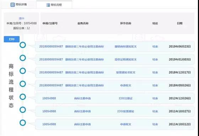
Task: Select timeline circle for 2011年10月27日 row
Action: [x=23, y=110]
